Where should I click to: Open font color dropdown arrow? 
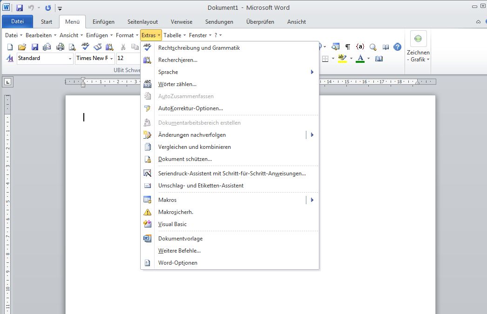tap(369, 58)
